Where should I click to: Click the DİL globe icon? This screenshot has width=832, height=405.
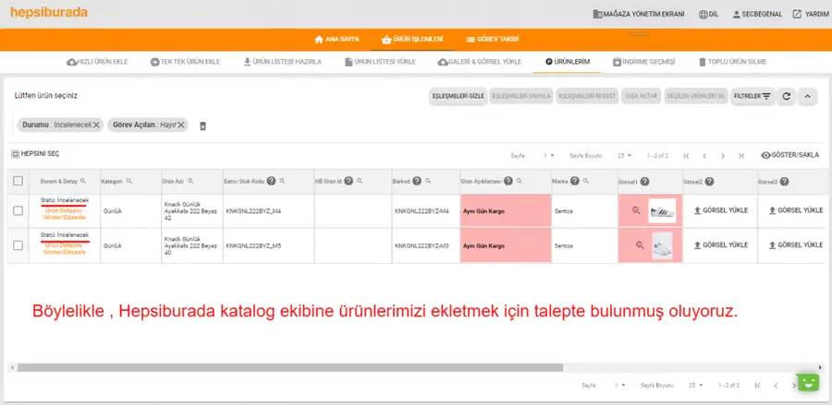coord(704,14)
